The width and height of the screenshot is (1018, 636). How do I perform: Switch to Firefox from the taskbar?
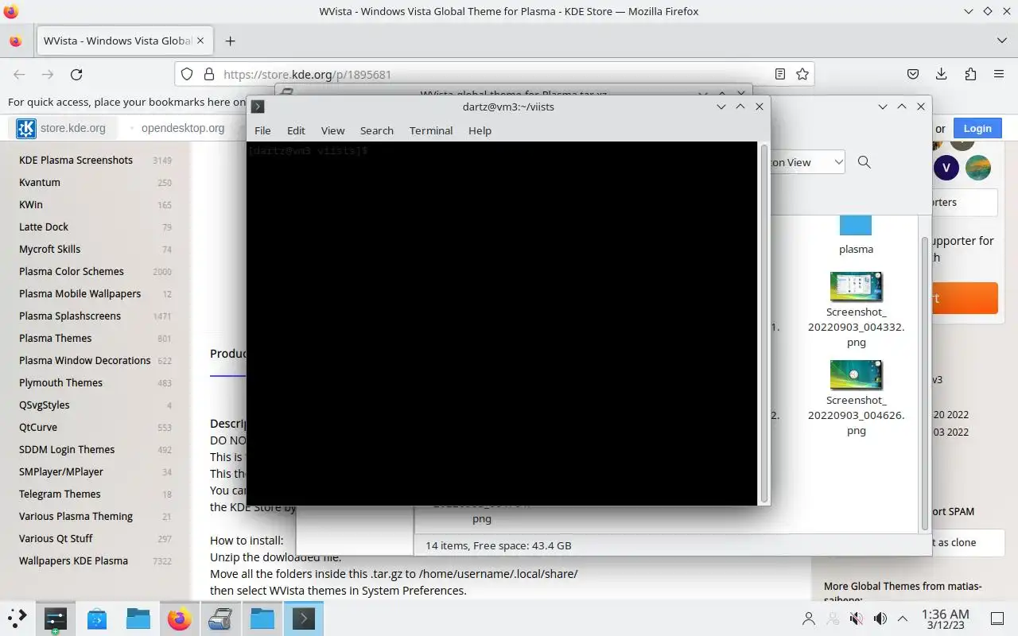(180, 619)
